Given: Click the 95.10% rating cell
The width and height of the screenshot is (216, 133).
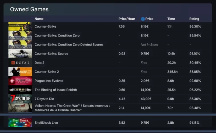Looking at the screenshot, I should coord(194,54).
